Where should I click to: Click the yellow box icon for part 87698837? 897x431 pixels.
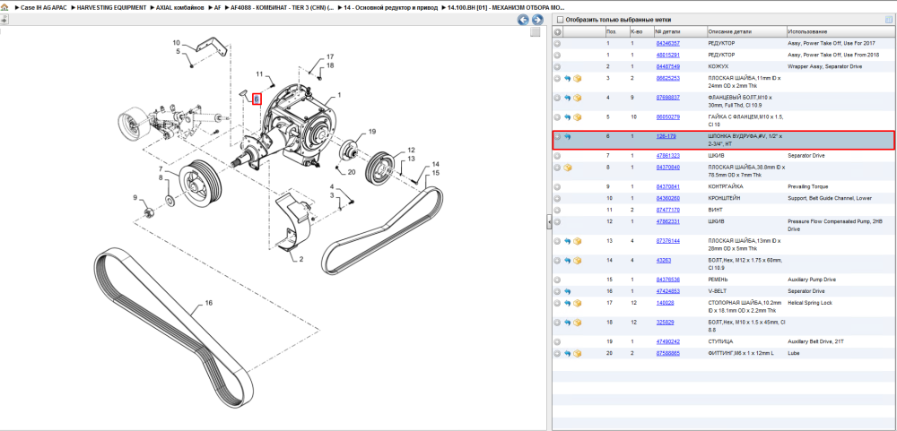[x=577, y=98]
